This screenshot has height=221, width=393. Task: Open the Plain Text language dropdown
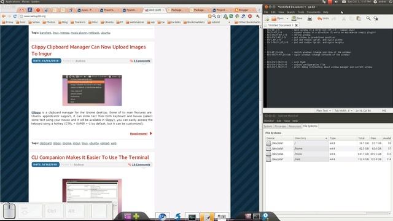[x=324, y=110]
